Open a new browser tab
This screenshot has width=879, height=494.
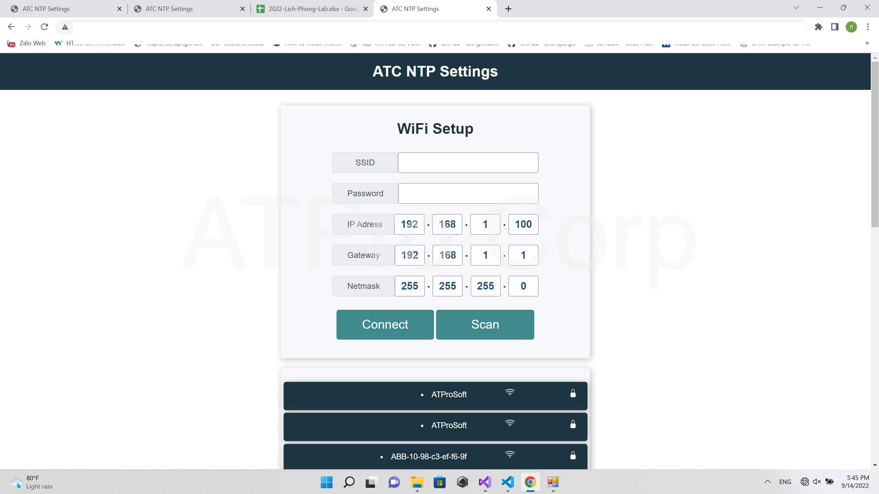tap(509, 9)
